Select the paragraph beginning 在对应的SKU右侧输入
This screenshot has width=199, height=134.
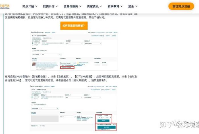click(x=71, y=78)
